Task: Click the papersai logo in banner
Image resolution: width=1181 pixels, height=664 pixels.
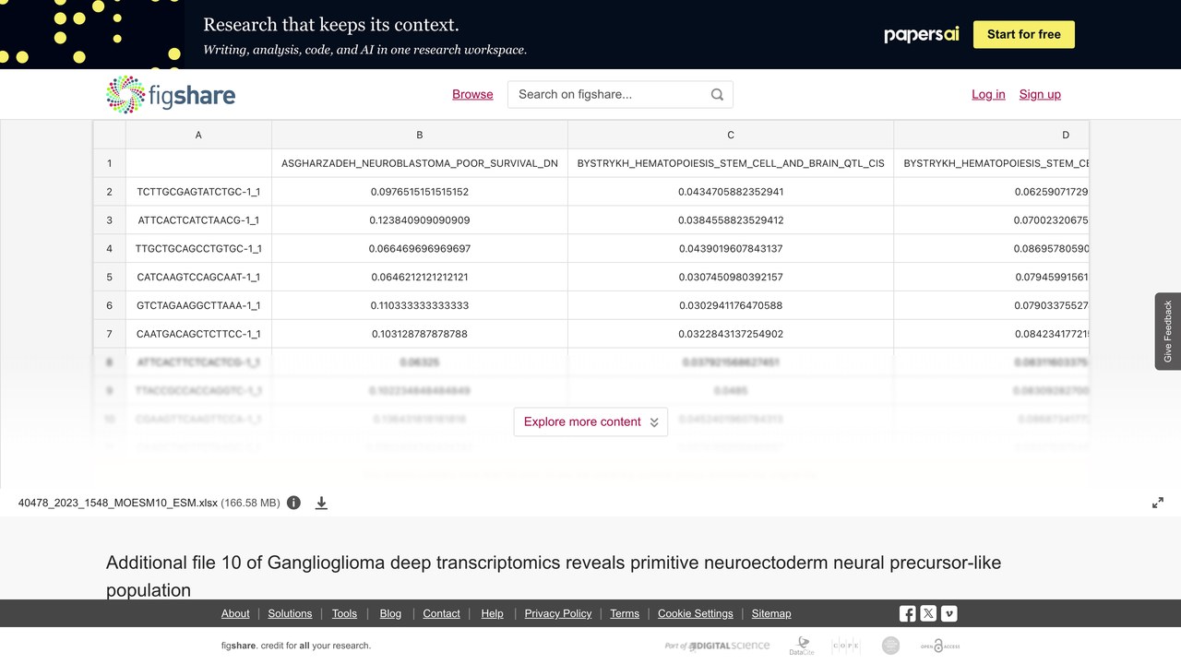Action: pyautogui.click(x=922, y=34)
